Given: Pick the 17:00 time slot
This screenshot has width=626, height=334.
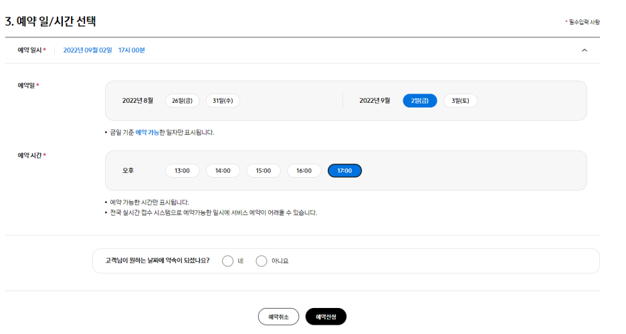Looking at the screenshot, I should coord(344,170).
